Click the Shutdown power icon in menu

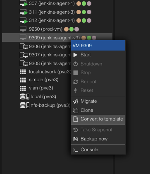coord(76,64)
